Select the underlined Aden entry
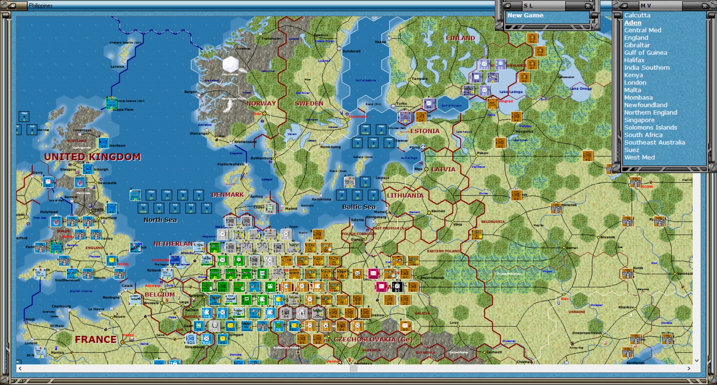This screenshot has height=385, width=717. click(x=633, y=23)
